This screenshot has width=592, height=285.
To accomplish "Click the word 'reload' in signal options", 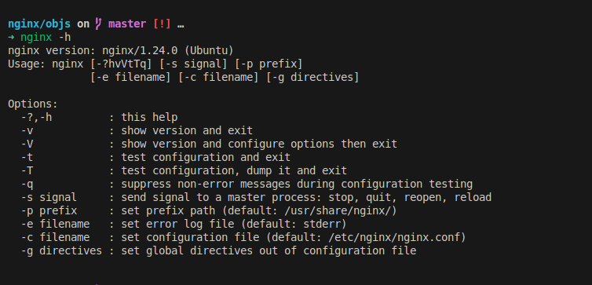I will click(x=473, y=197).
